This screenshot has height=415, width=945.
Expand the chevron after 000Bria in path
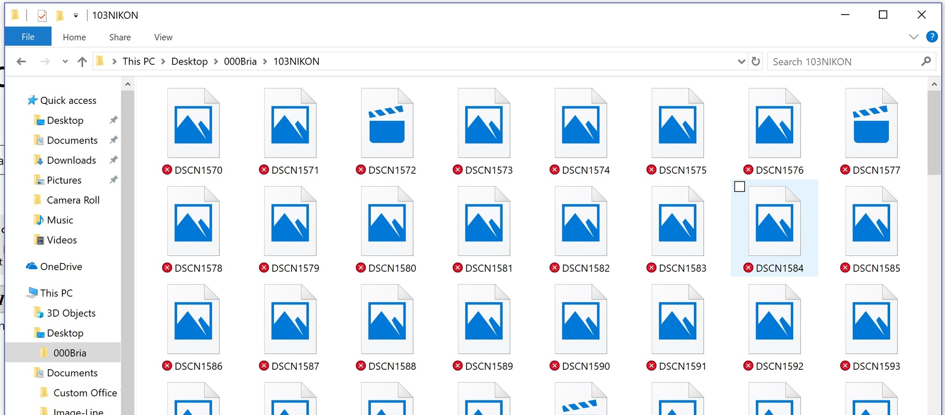(265, 61)
